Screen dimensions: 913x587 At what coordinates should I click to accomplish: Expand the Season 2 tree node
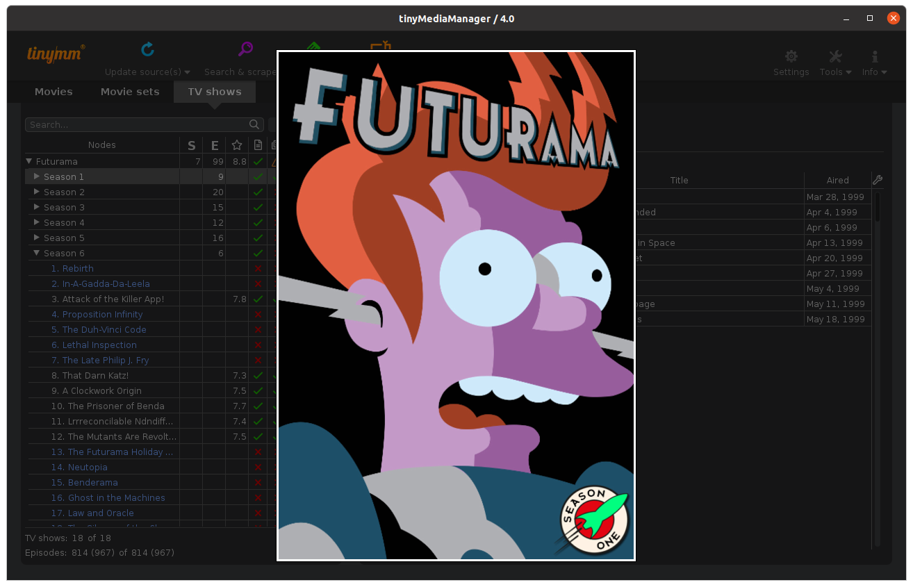pyautogui.click(x=37, y=192)
